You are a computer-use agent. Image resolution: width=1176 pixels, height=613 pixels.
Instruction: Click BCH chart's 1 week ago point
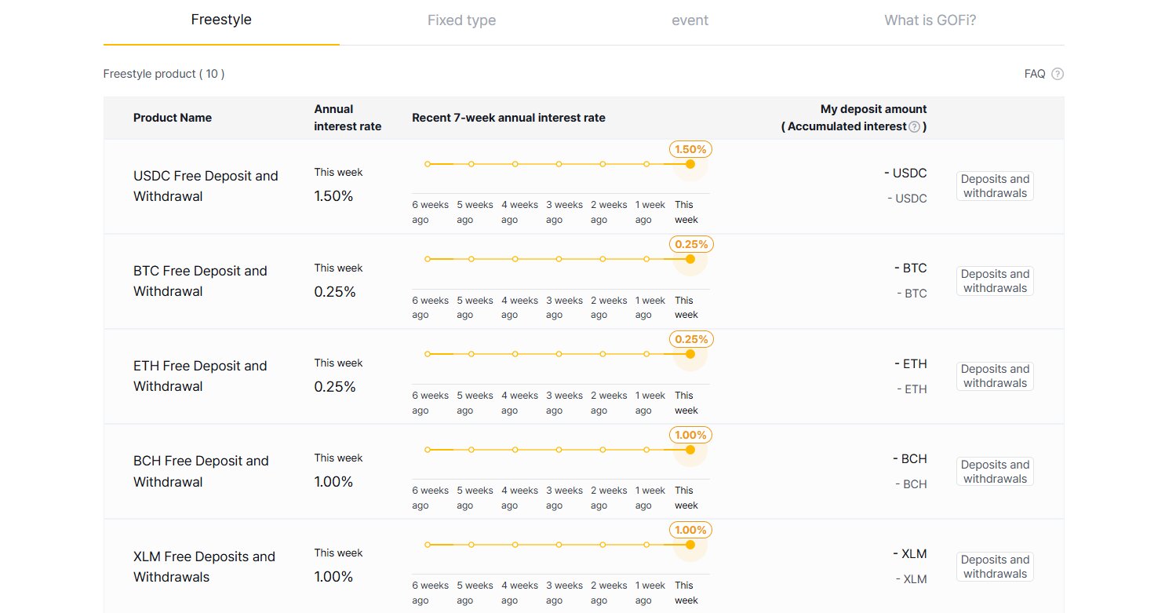646,450
